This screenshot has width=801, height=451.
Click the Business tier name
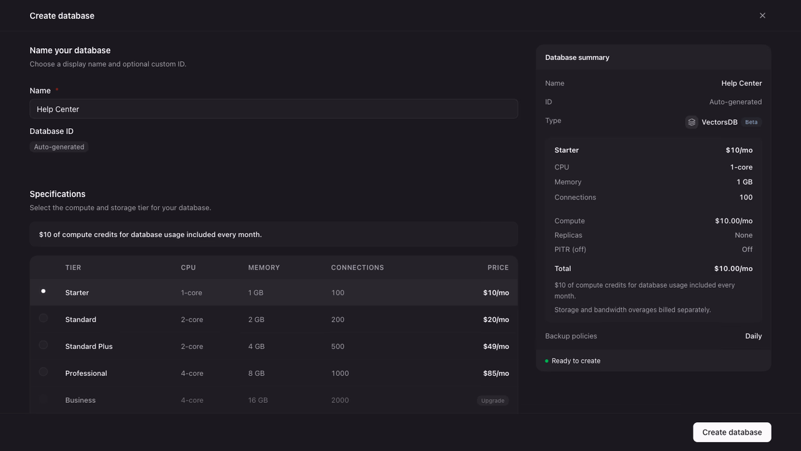[80, 400]
